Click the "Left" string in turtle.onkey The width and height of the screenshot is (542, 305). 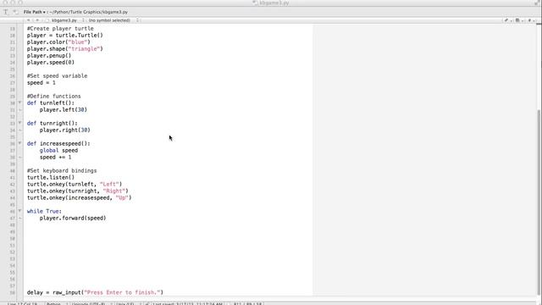[109, 184]
